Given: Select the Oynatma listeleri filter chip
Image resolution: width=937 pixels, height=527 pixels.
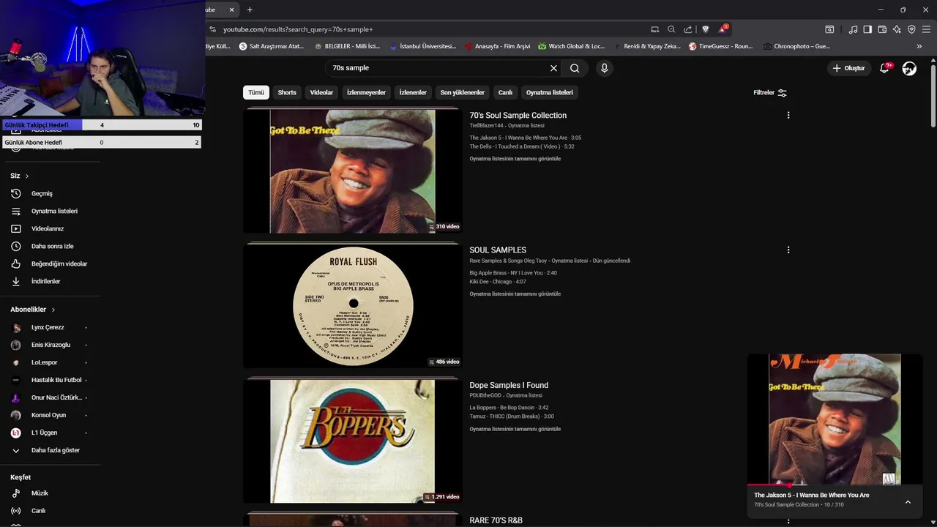Looking at the screenshot, I should pyautogui.click(x=550, y=93).
